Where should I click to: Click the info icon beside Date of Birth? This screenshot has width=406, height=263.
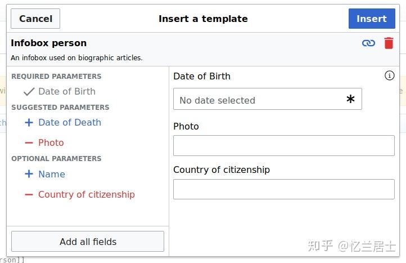click(x=389, y=75)
